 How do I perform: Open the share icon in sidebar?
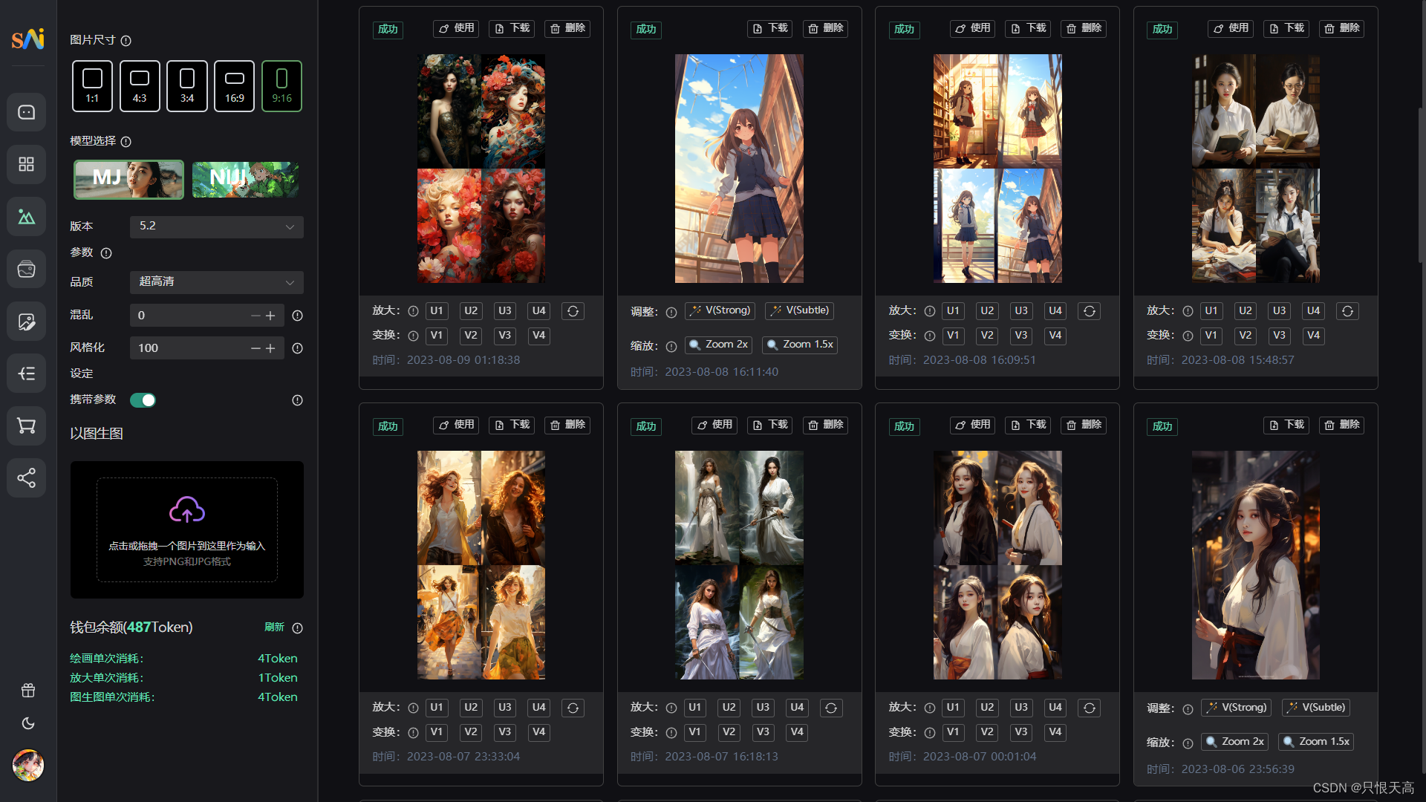pos(27,477)
